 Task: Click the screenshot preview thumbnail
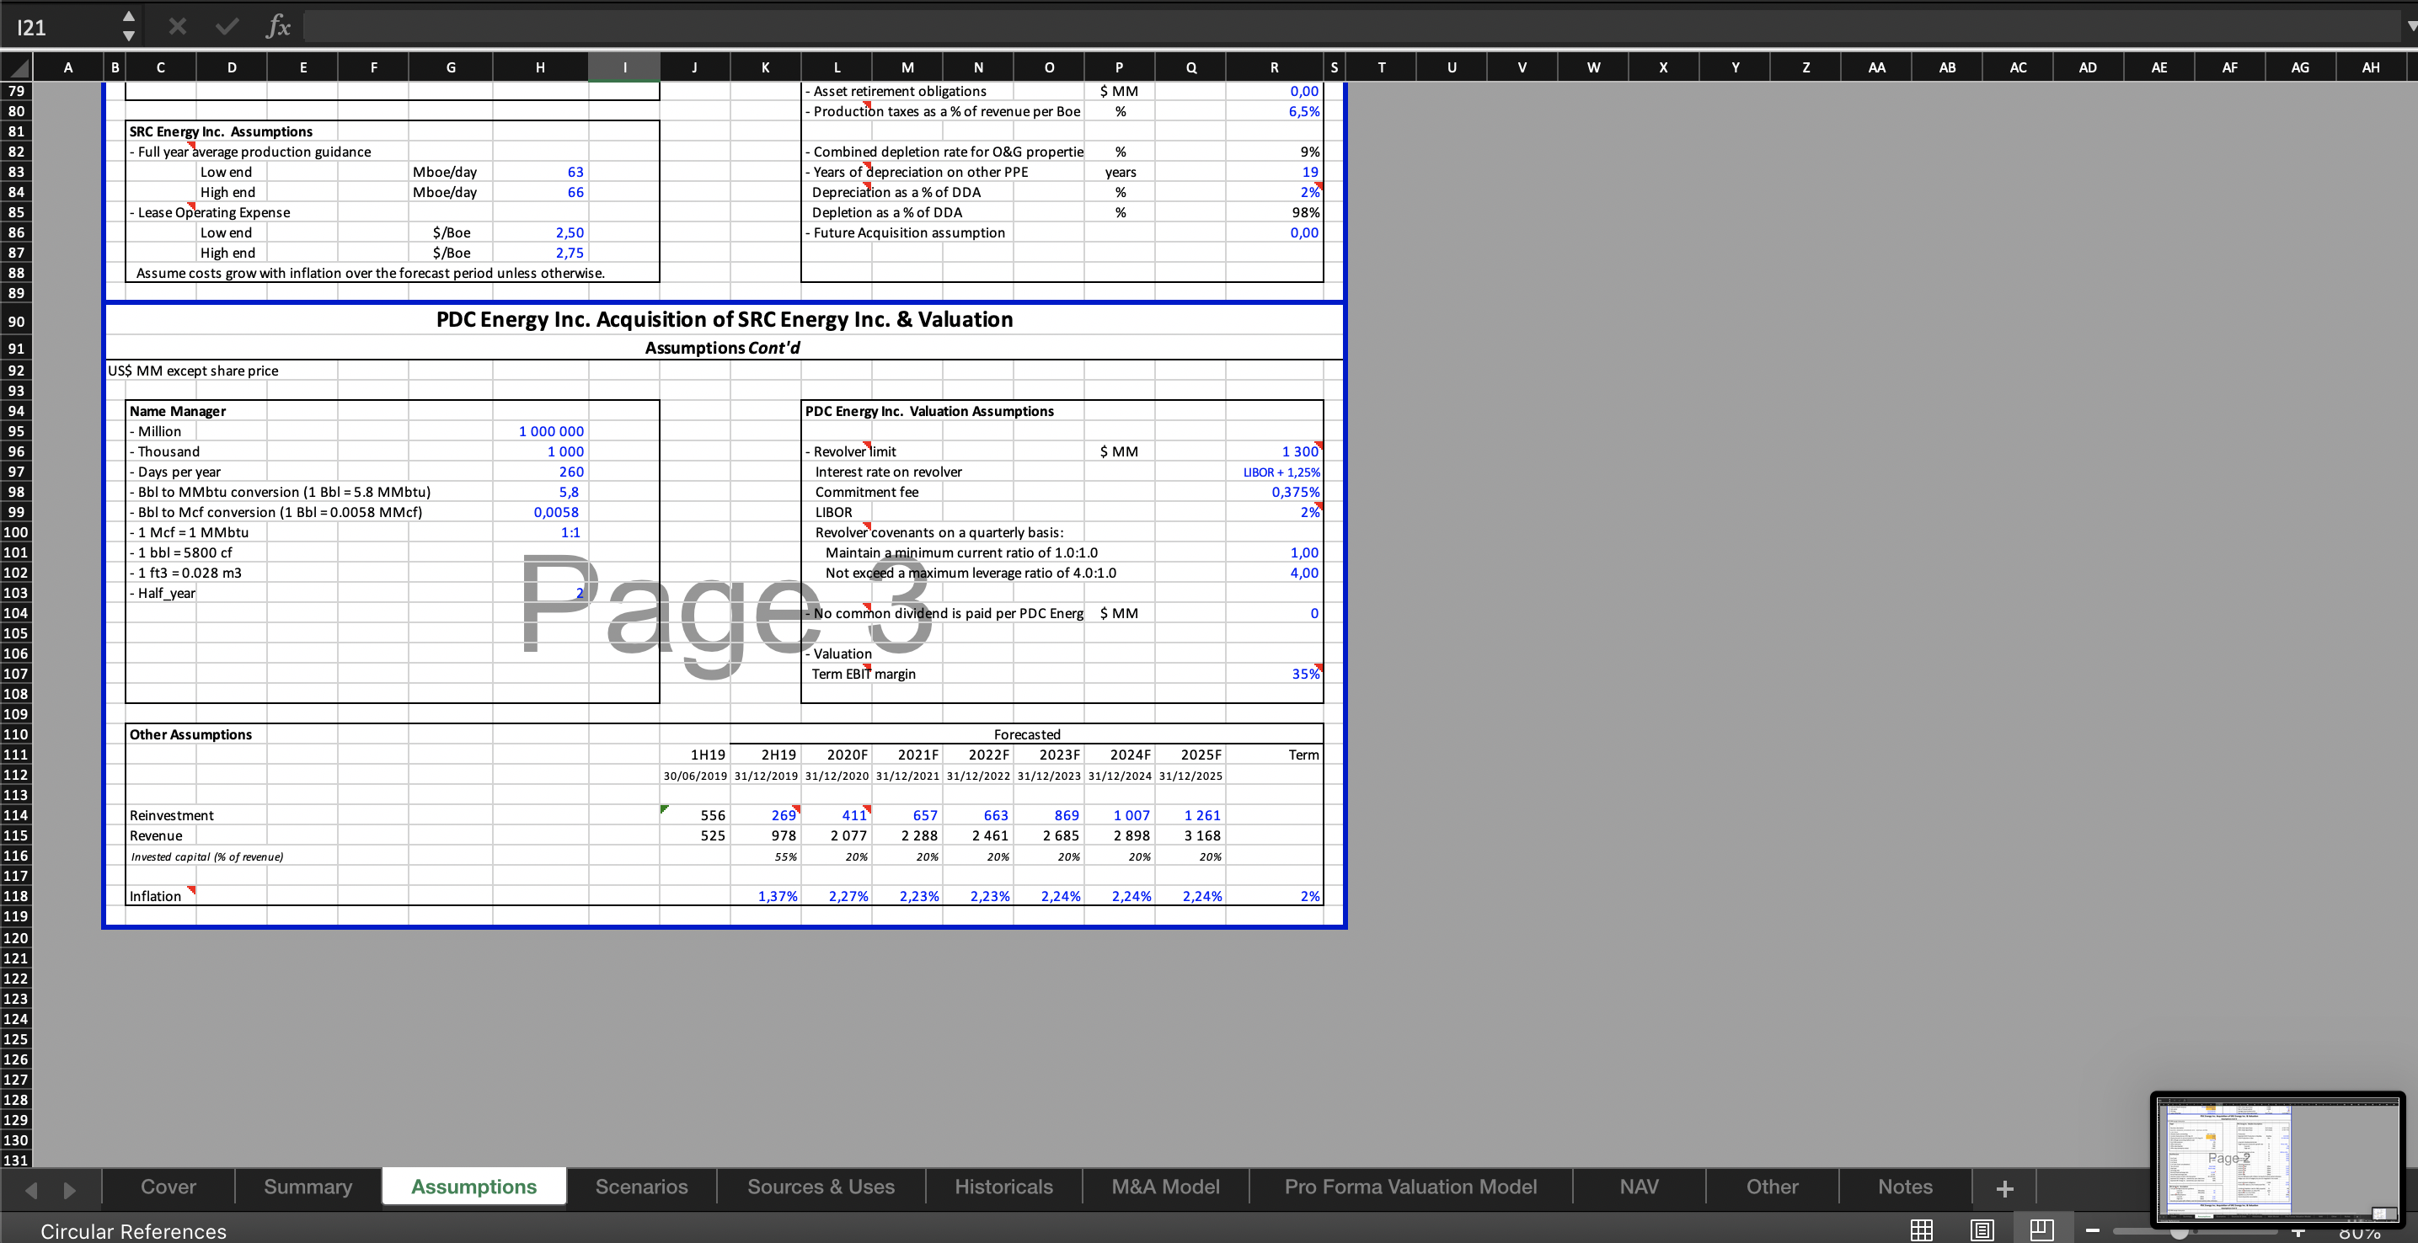pos(2277,1159)
